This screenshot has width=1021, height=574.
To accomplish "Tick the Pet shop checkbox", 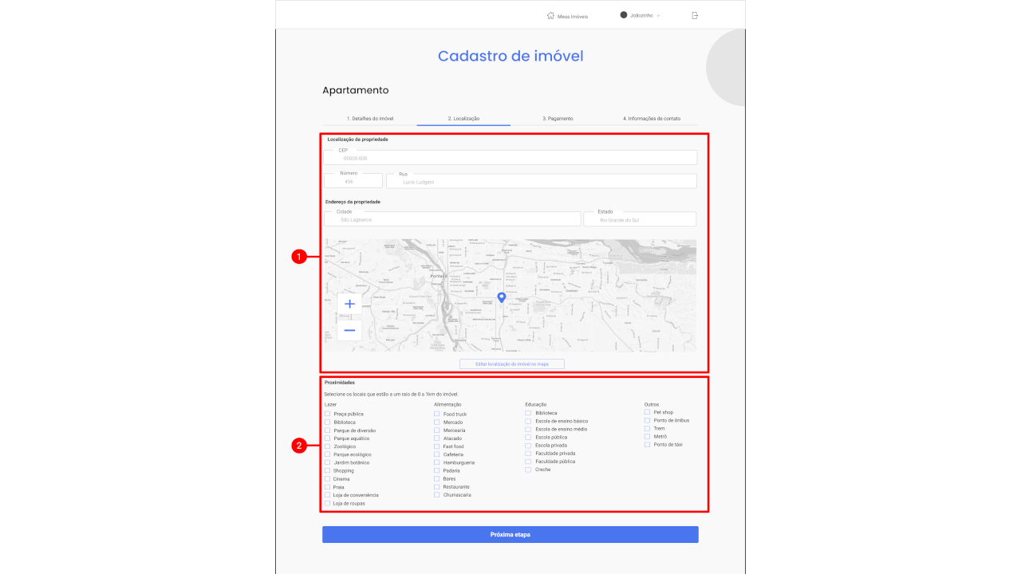I will [647, 412].
